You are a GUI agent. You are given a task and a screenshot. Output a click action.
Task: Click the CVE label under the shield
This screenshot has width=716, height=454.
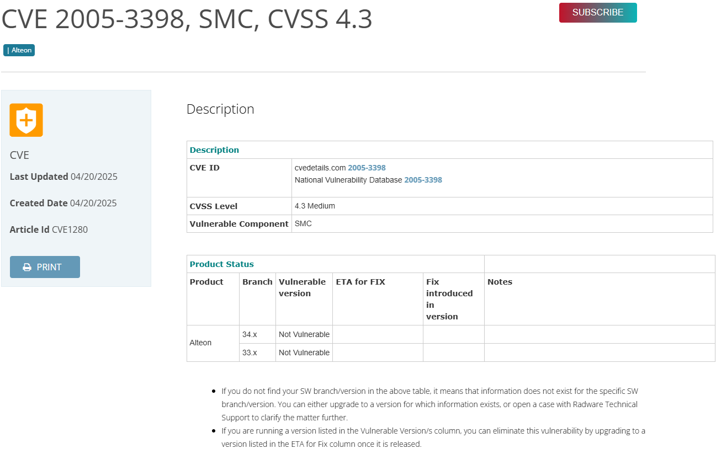[x=19, y=155]
